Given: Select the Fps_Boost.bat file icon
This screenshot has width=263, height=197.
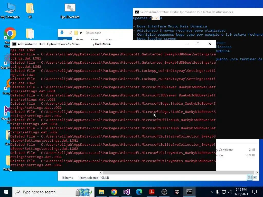Looking at the screenshot, I should click(70, 10).
